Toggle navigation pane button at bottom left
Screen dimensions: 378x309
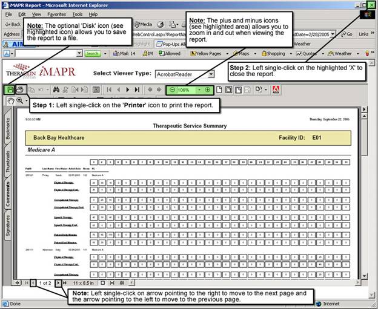pyautogui.click(x=17, y=283)
